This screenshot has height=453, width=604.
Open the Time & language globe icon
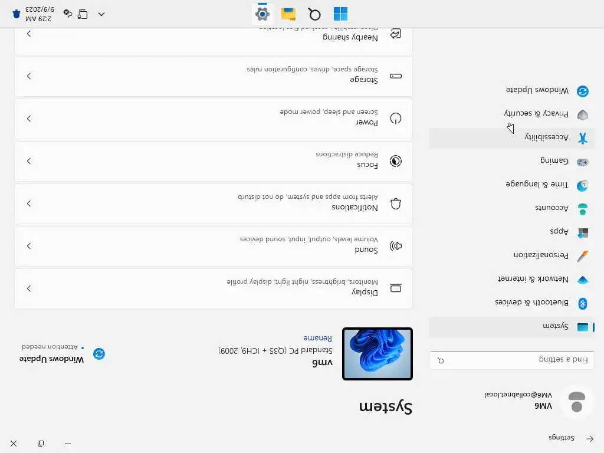click(x=582, y=186)
